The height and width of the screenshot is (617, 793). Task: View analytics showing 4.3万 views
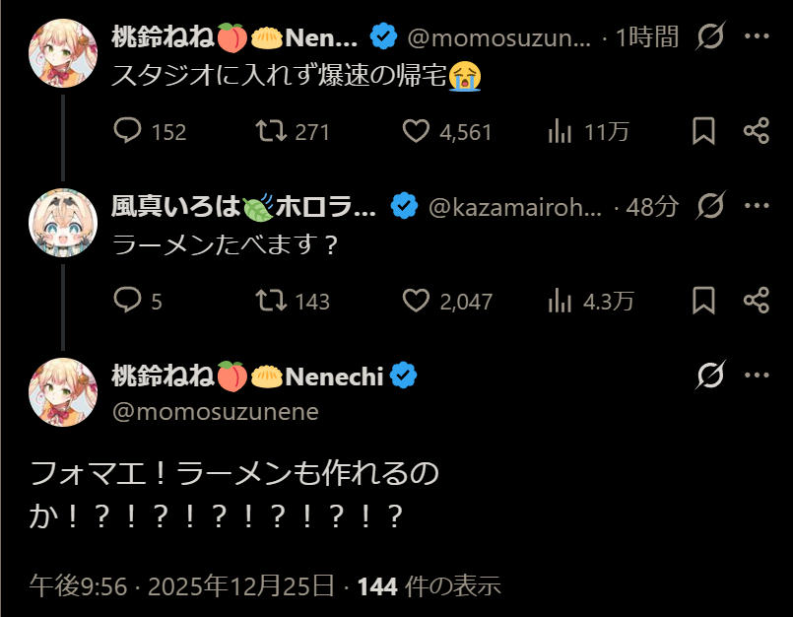click(x=561, y=301)
